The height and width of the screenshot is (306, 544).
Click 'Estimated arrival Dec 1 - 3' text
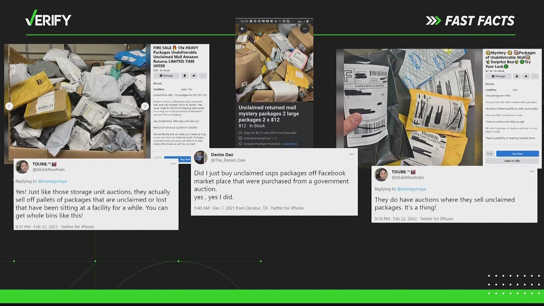coord(260,138)
